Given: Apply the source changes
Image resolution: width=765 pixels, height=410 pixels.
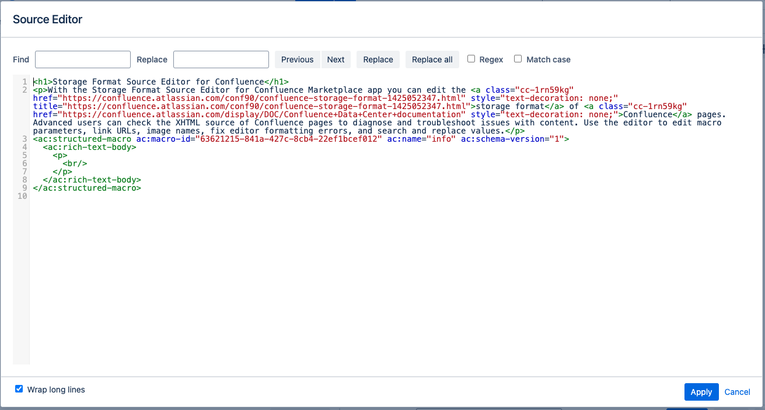Looking at the screenshot, I should (x=701, y=392).
